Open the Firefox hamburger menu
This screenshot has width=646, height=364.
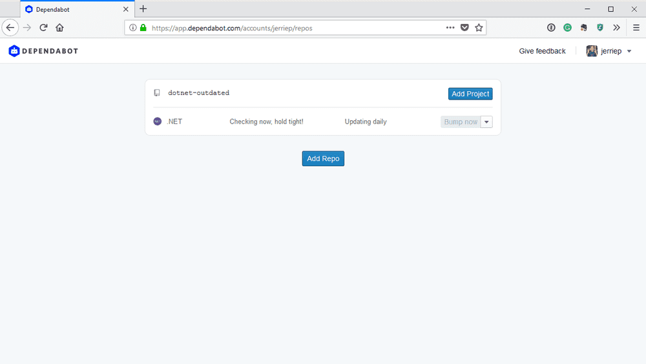point(636,28)
